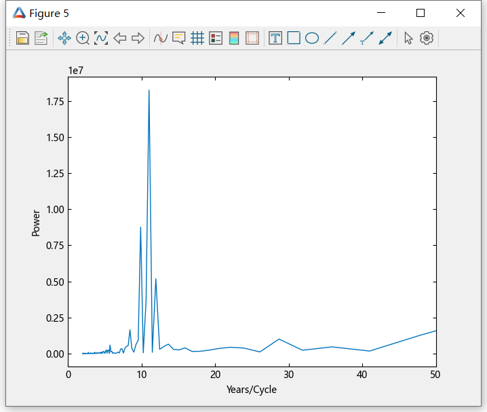Click the Export data icon
This screenshot has height=412, width=487.
(x=41, y=38)
